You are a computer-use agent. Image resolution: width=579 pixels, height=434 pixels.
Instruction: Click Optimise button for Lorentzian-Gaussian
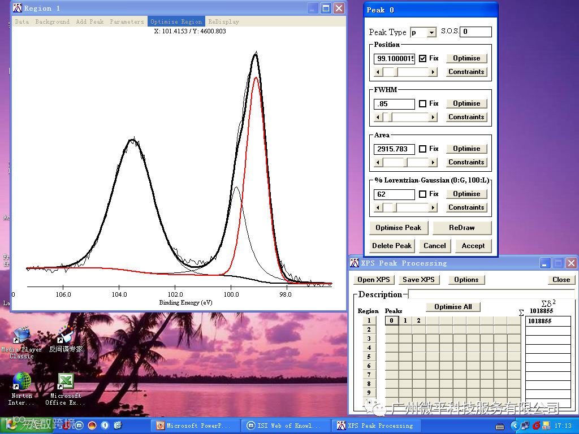tap(466, 194)
